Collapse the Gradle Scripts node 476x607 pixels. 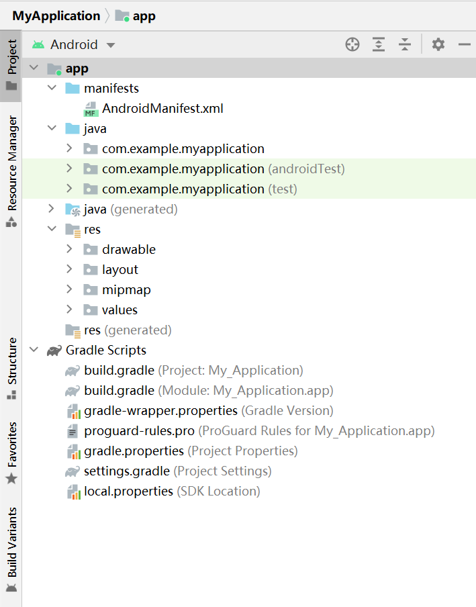[34, 350]
